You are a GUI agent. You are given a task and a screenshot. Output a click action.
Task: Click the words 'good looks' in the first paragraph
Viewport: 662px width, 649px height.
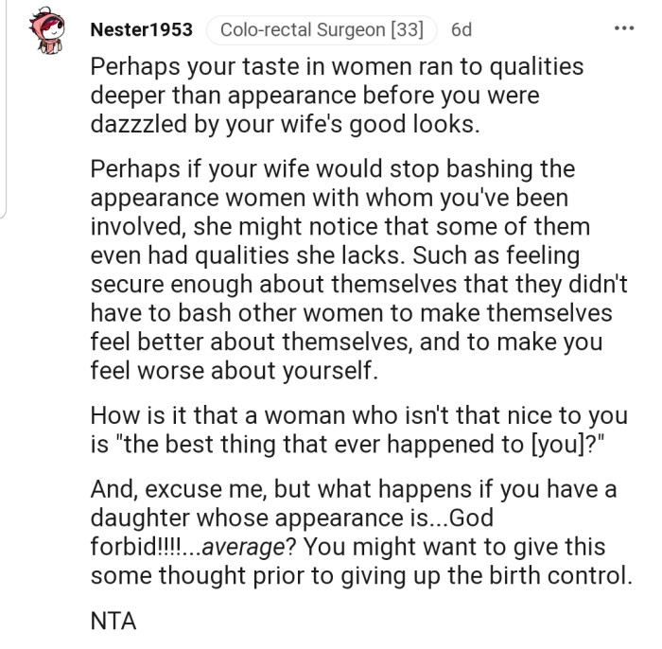(x=414, y=124)
